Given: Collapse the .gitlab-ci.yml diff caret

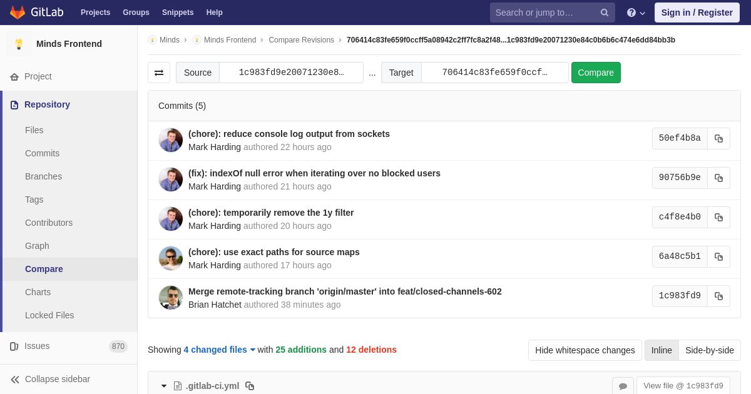Looking at the screenshot, I should coord(164,386).
